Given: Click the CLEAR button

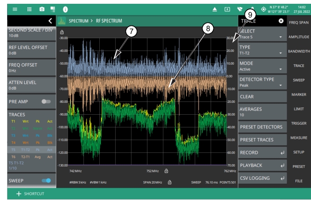Looking at the screenshot, I should (x=262, y=96).
